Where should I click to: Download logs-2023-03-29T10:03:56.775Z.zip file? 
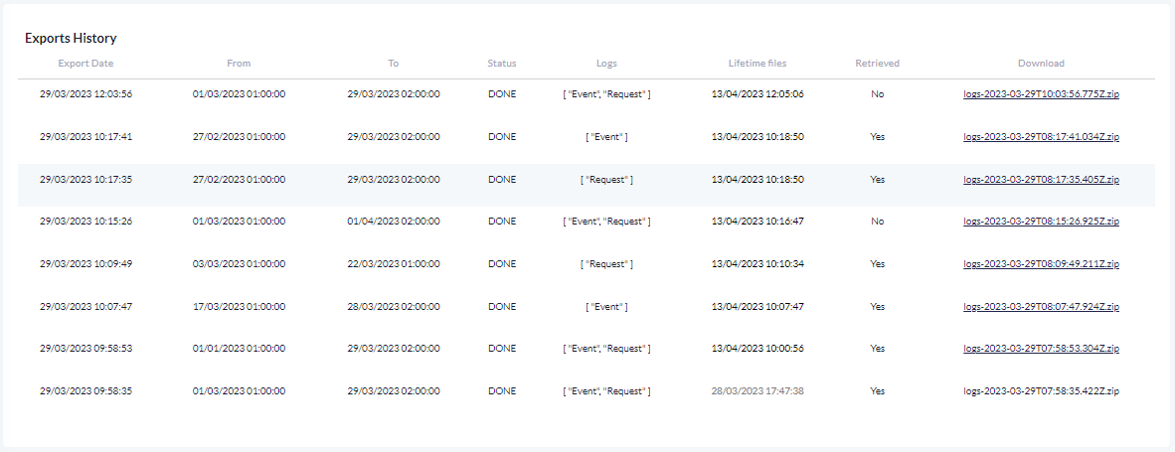[1041, 94]
